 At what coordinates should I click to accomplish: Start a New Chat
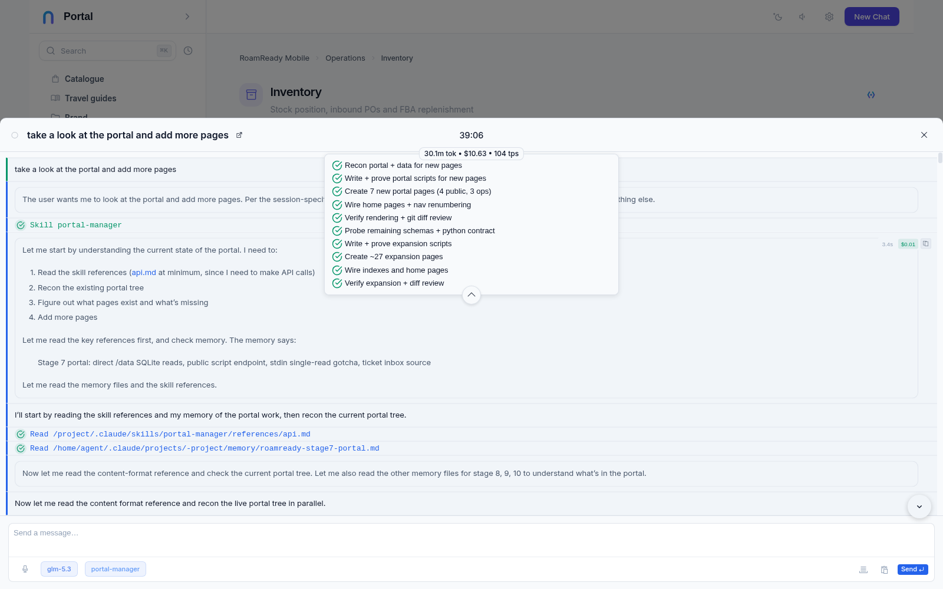[872, 16]
